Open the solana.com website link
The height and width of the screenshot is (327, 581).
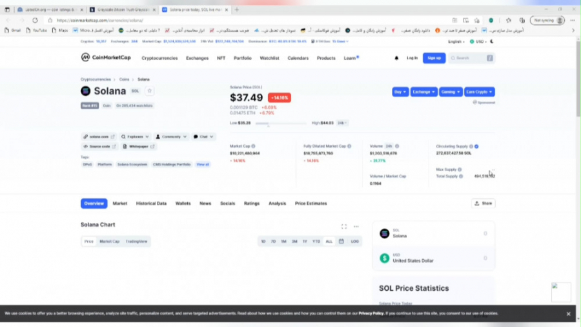coord(99,137)
